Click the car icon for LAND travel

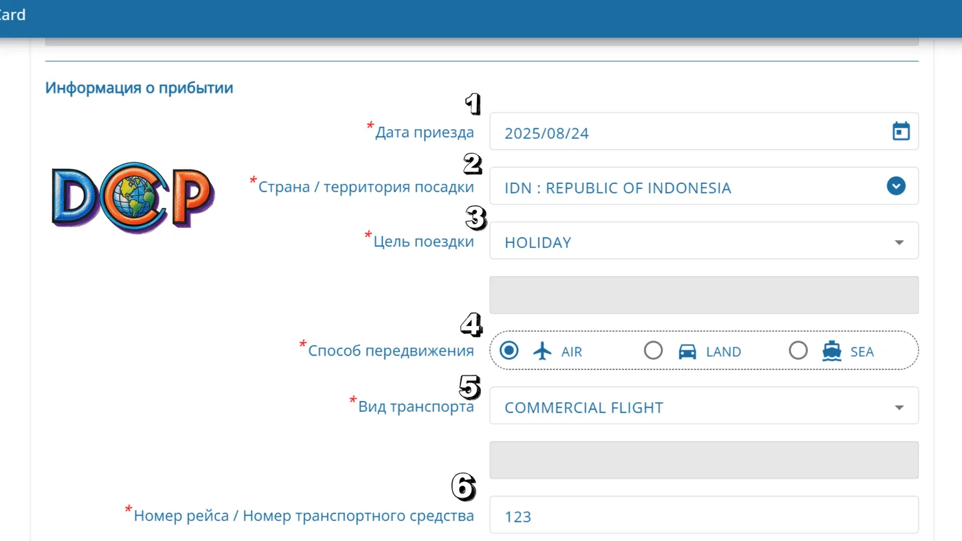click(687, 352)
